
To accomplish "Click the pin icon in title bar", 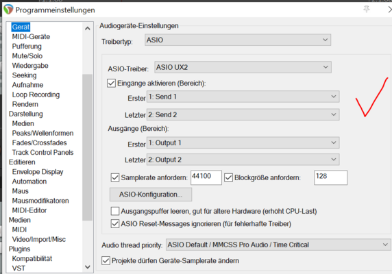I will click(x=367, y=9).
